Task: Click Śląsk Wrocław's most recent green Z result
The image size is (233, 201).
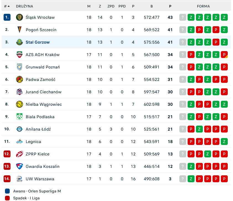Action: coord(191,17)
